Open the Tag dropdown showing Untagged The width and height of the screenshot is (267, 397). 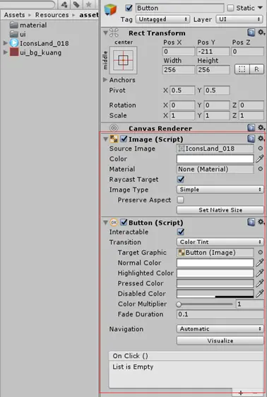162,19
